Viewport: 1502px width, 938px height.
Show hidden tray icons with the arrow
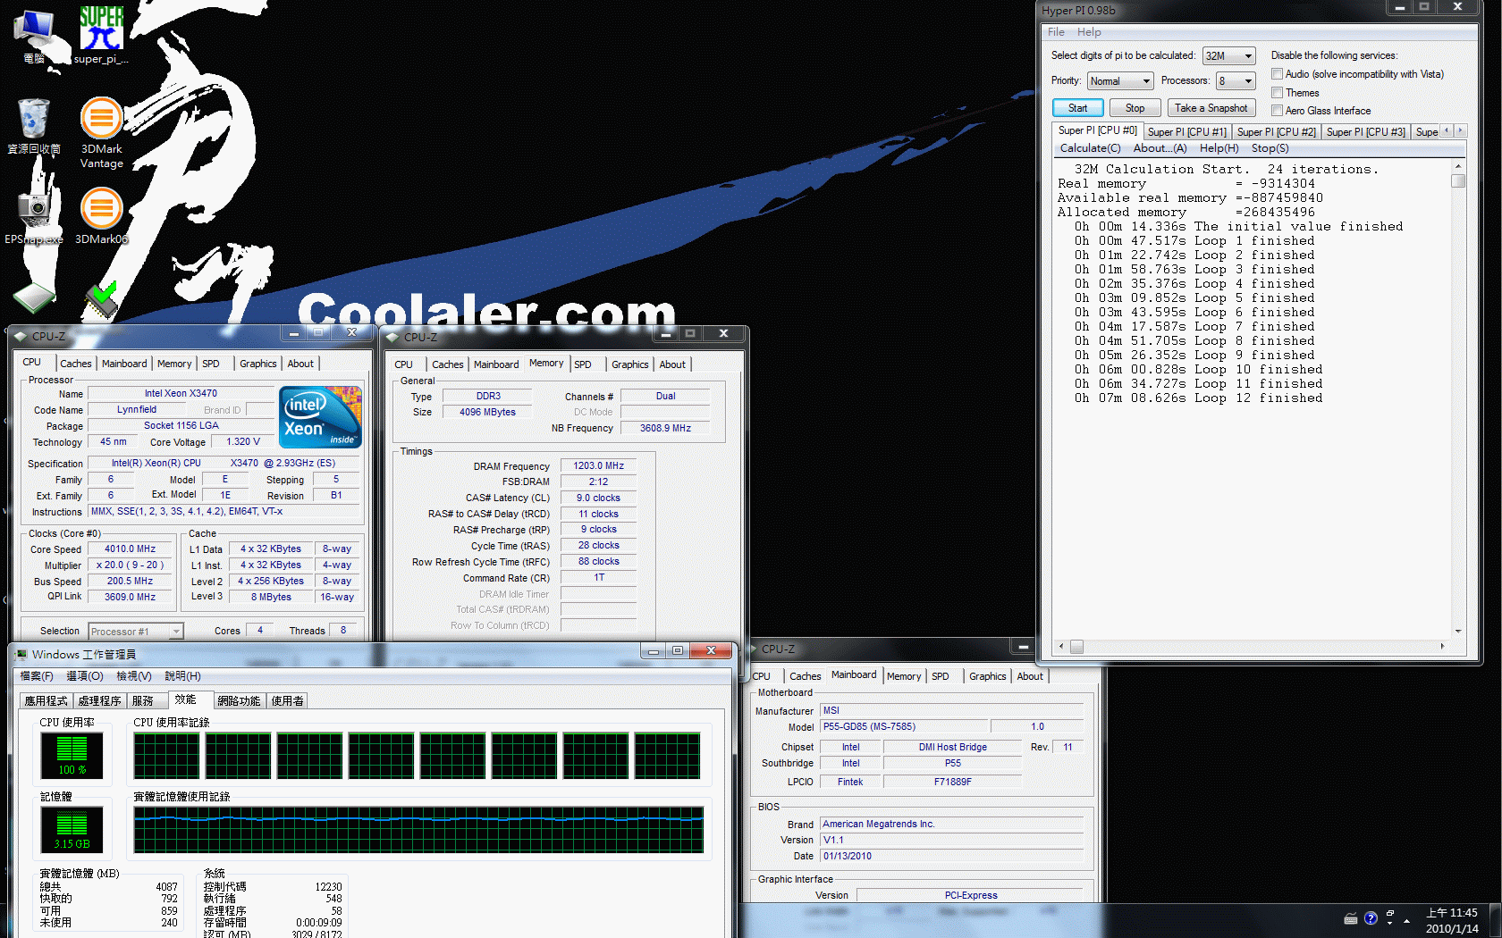(1407, 920)
